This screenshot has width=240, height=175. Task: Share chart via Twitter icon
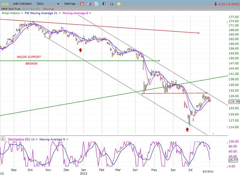pos(96,4)
